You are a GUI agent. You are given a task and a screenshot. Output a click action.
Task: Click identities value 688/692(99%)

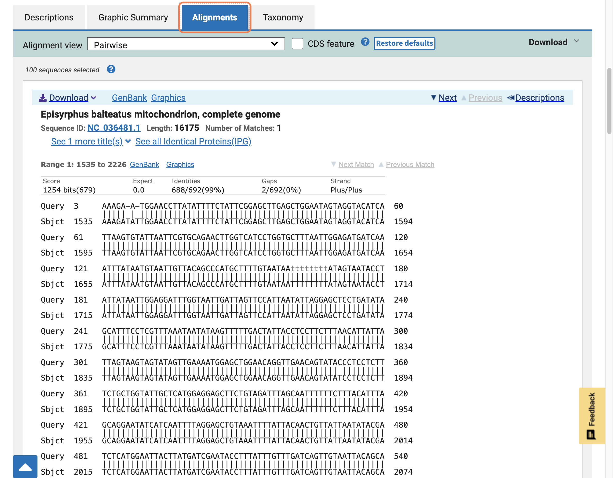click(x=198, y=190)
